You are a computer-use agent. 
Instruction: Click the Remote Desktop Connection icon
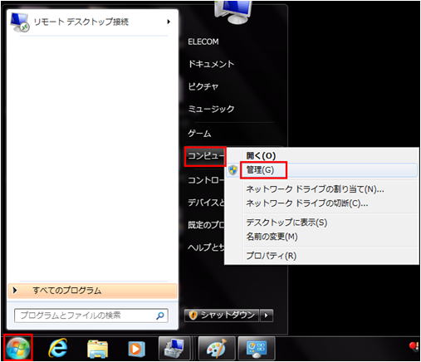coord(19,22)
